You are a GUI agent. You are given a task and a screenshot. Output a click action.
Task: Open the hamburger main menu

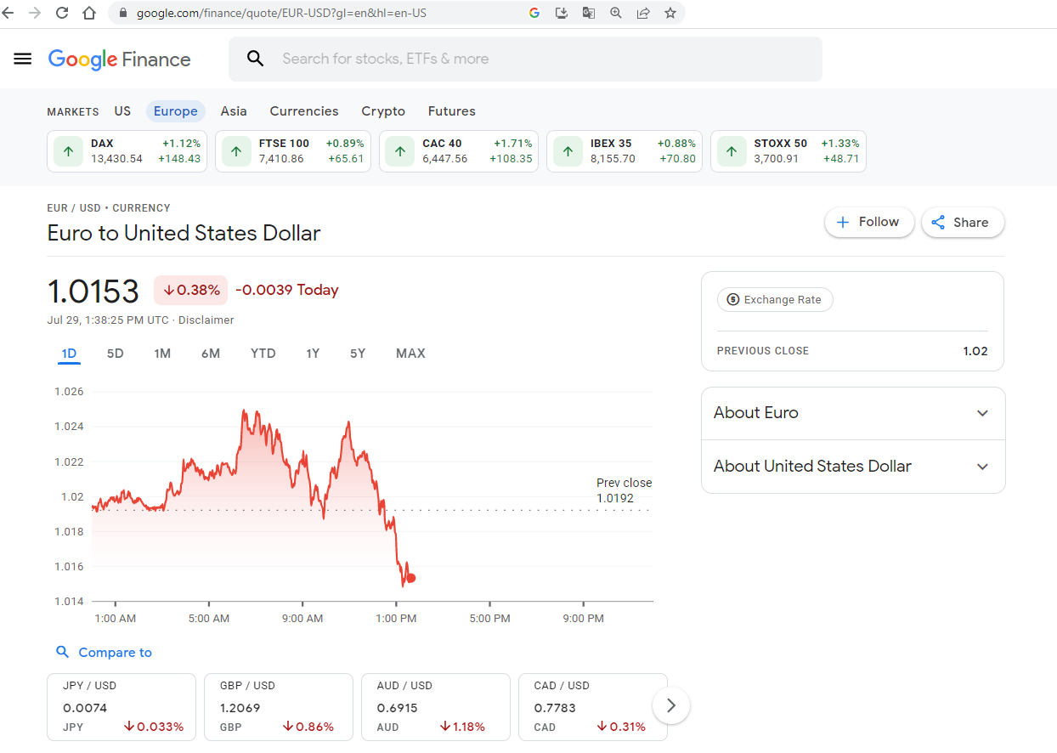tap(23, 59)
